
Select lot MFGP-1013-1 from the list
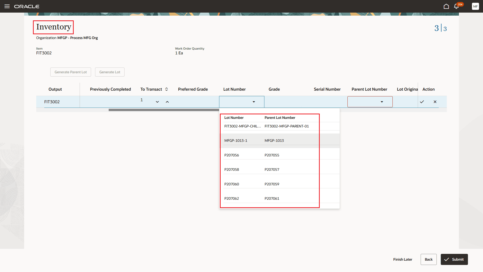236,141
